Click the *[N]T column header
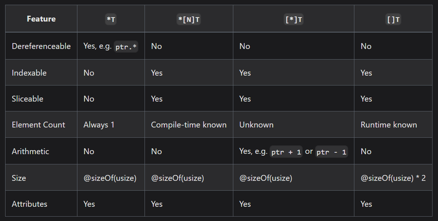 pyautogui.click(x=189, y=20)
